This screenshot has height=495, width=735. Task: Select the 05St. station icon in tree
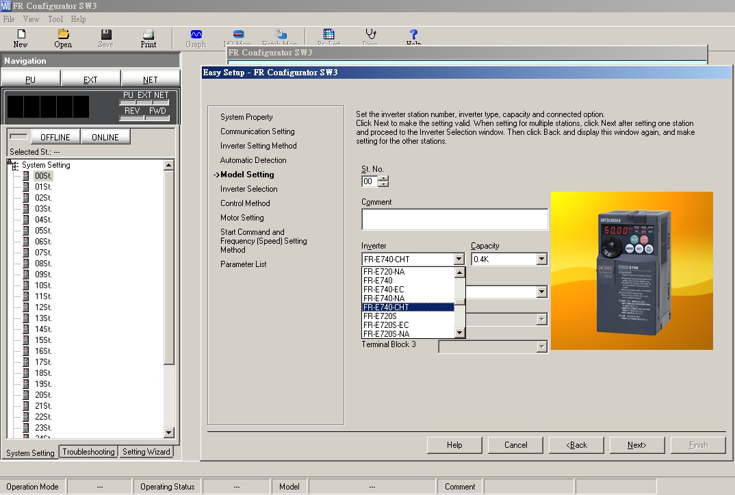26,231
